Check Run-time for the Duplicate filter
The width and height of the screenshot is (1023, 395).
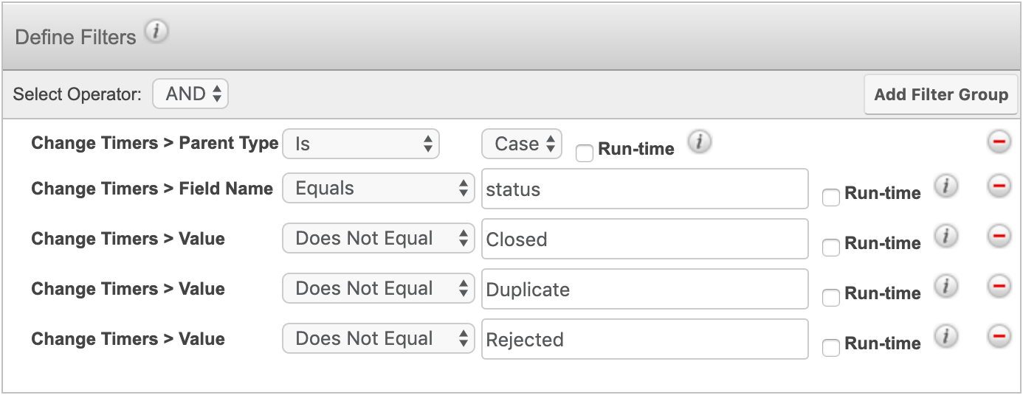(x=831, y=298)
